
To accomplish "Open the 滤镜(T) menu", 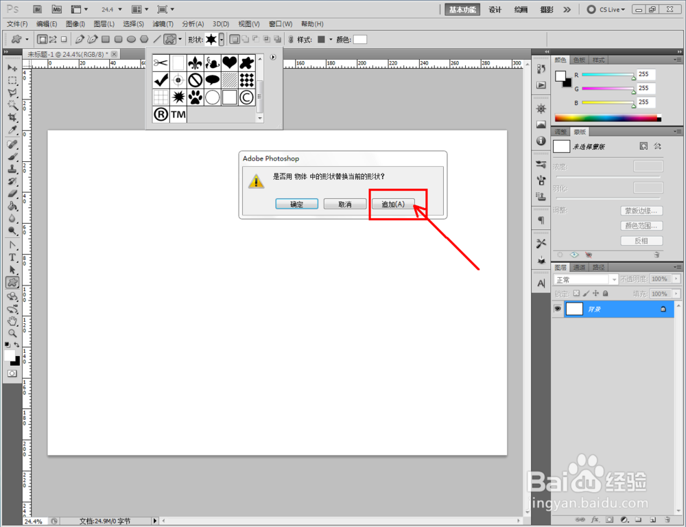I will click(163, 24).
